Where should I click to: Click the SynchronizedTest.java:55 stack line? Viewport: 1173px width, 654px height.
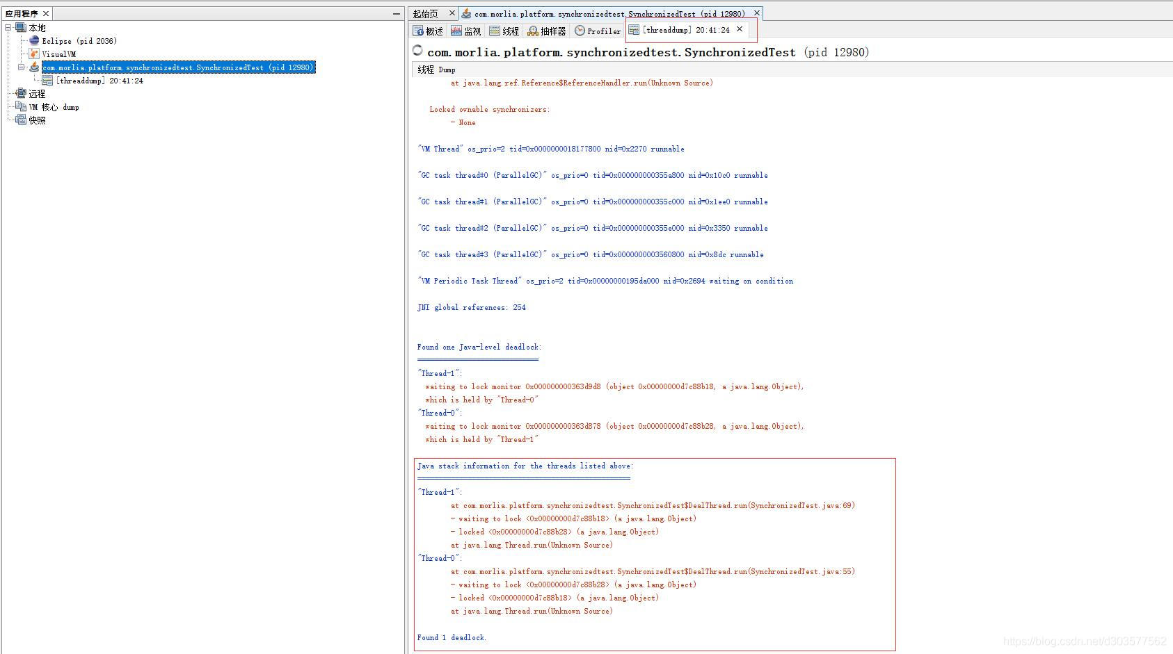coord(653,571)
